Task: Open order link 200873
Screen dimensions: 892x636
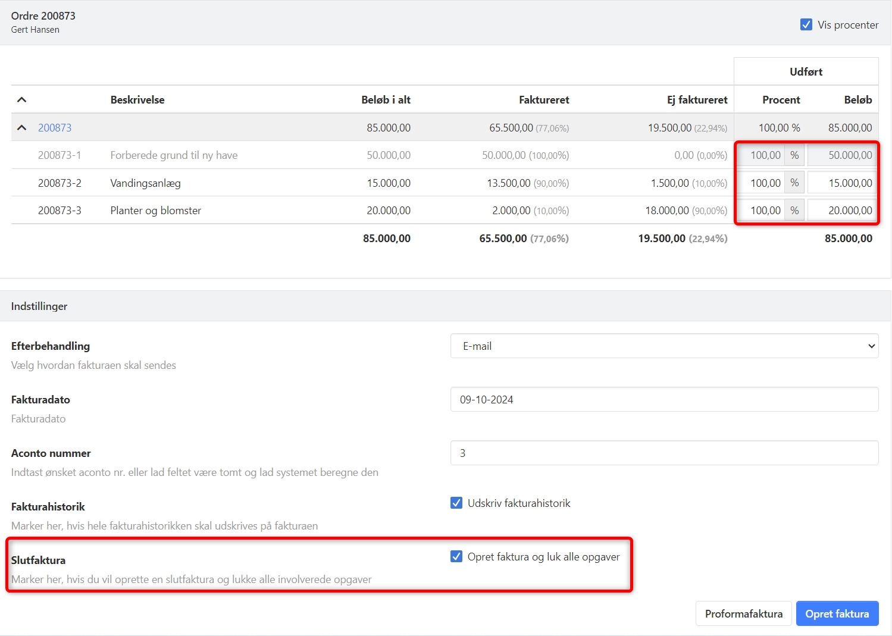Action: (x=55, y=128)
